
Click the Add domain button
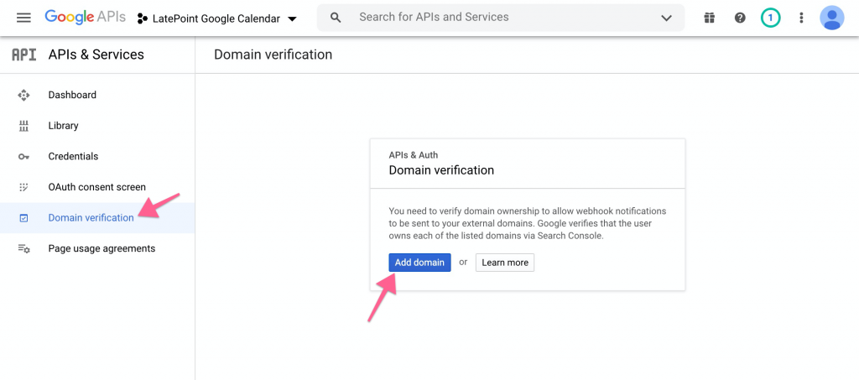tap(419, 263)
